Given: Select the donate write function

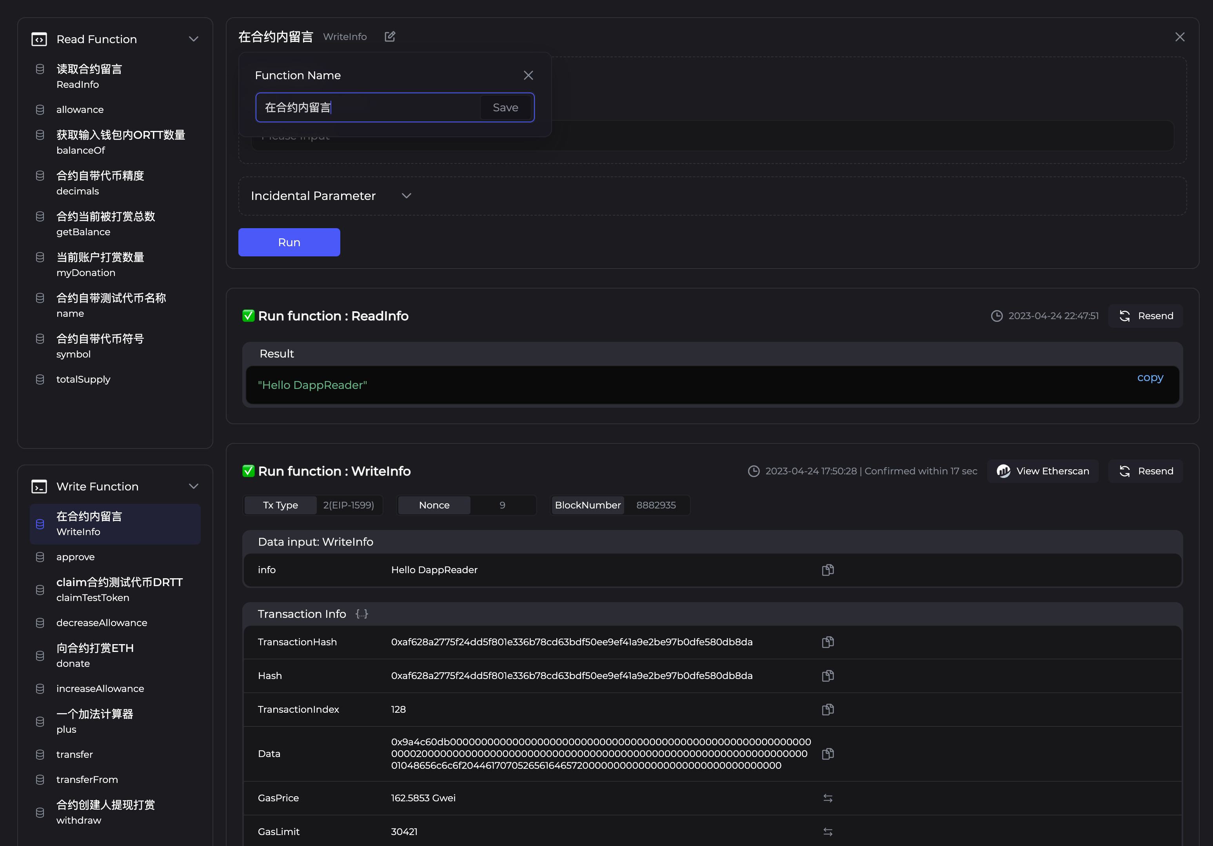Looking at the screenshot, I should pyautogui.click(x=95, y=655).
